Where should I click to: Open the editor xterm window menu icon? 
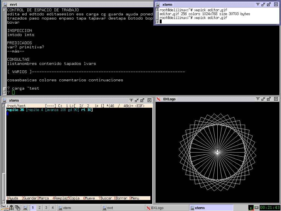pos(4,100)
